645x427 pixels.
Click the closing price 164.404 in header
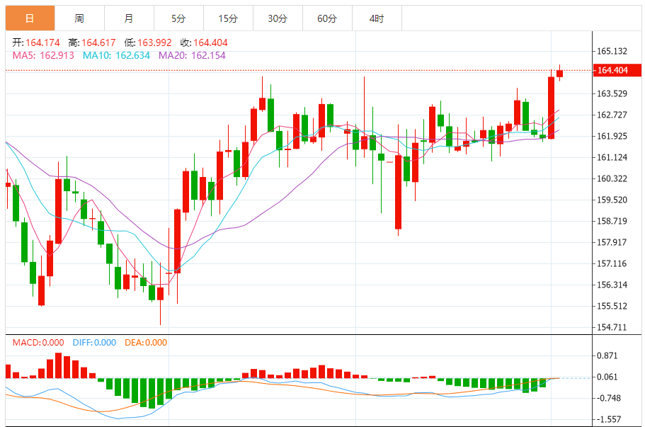210,42
